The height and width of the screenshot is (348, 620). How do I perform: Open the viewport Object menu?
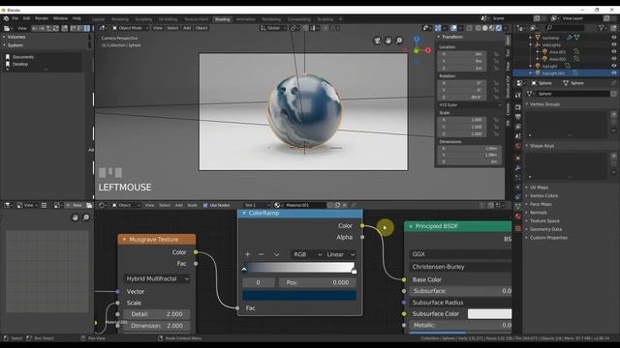(x=201, y=28)
